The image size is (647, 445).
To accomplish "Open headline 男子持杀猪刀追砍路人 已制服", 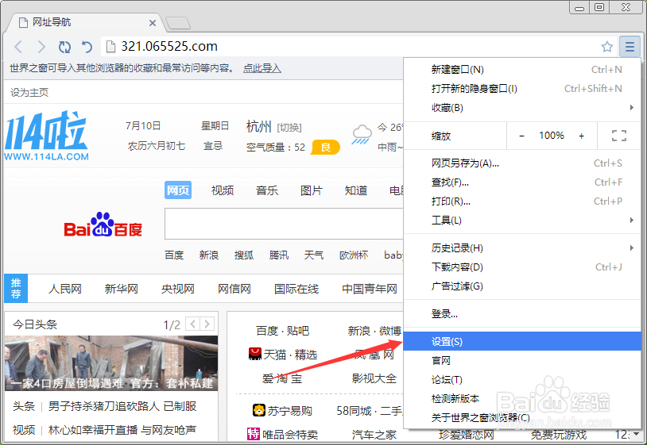I will coord(122,406).
